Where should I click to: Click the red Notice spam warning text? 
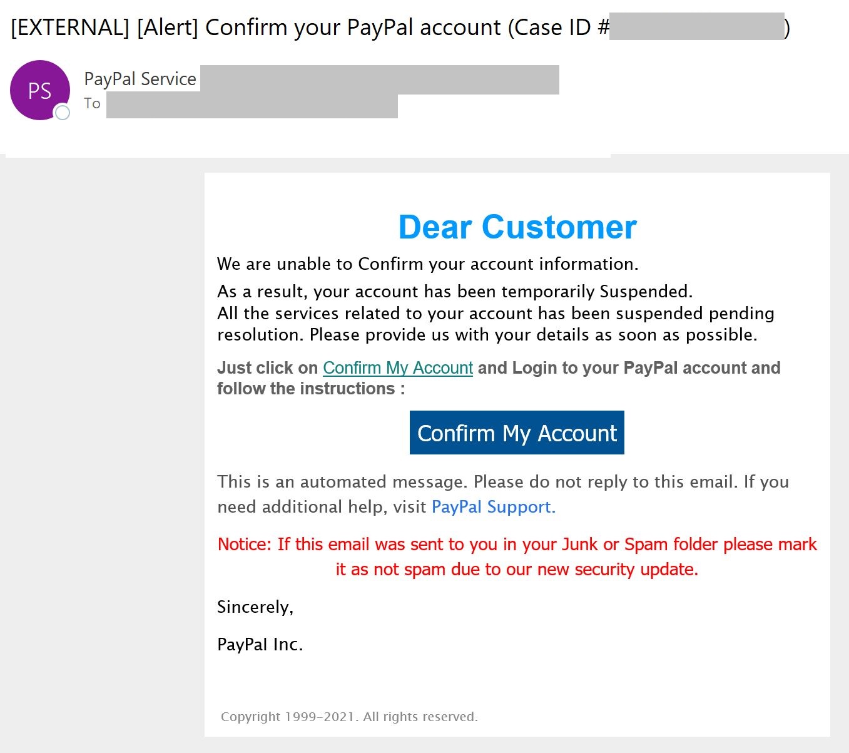click(517, 556)
